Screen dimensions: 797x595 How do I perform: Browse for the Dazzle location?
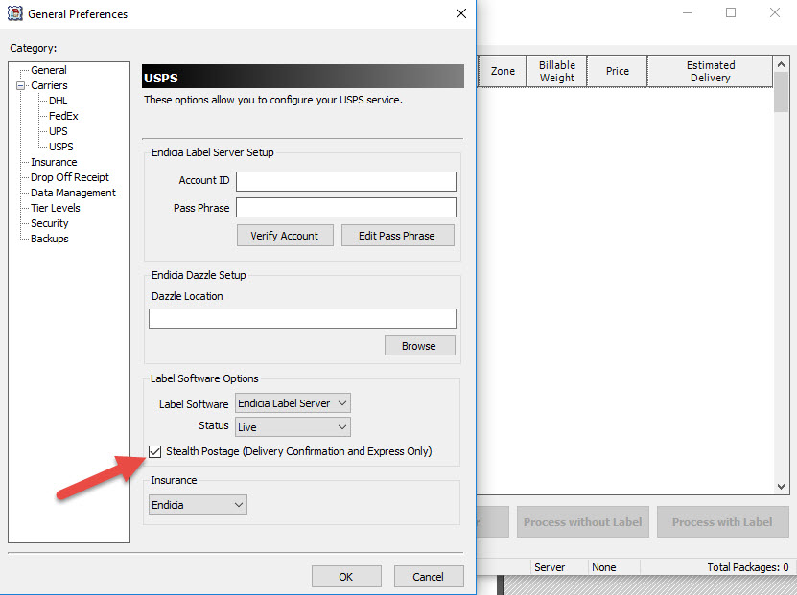[x=420, y=346]
